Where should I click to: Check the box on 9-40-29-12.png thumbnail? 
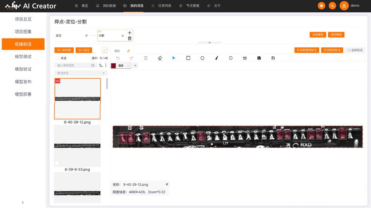click(58, 115)
